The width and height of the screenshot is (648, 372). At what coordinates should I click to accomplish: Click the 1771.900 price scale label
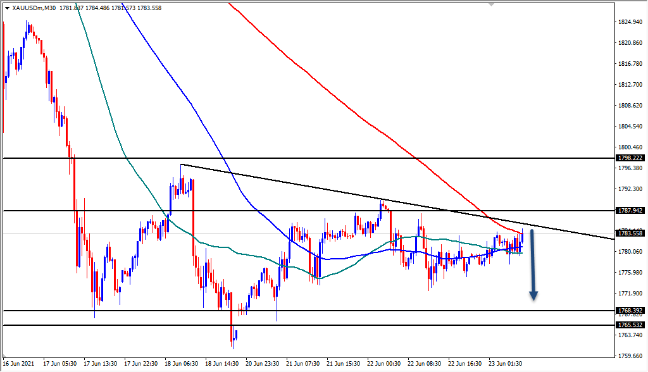tap(630, 293)
